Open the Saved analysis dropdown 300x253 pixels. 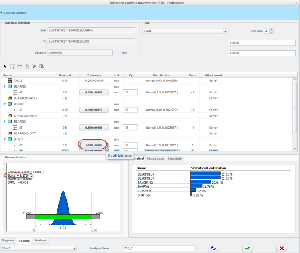[74, 248]
